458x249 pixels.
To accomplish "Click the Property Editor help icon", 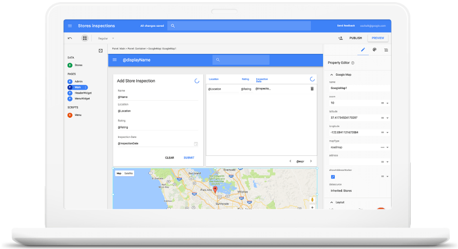I will (353, 63).
